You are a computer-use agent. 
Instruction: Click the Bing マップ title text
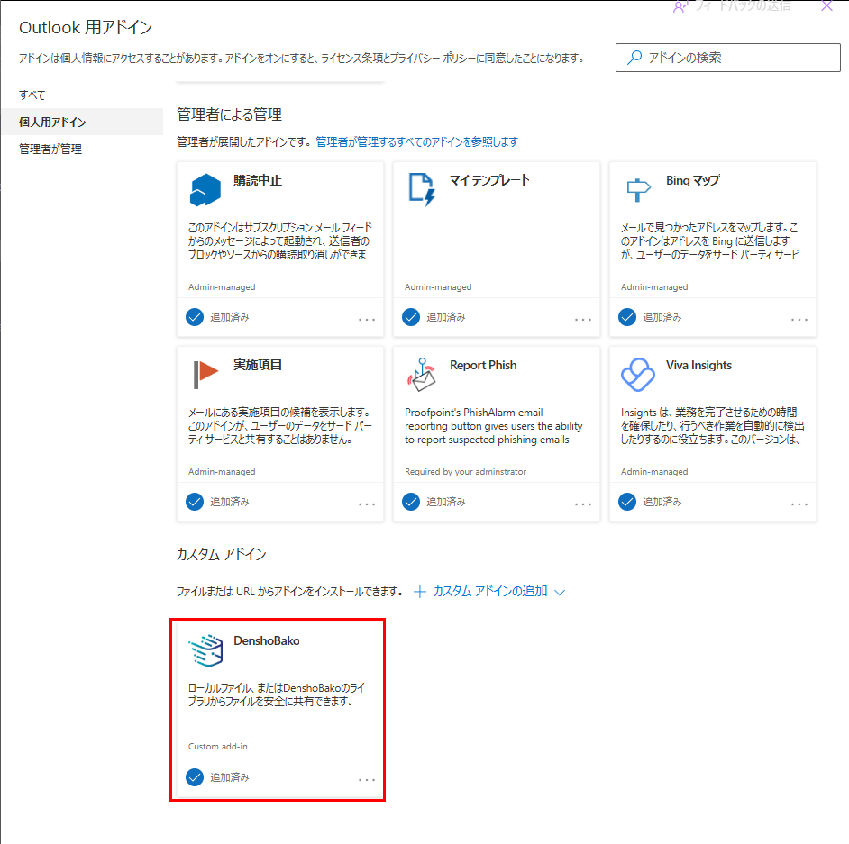[x=692, y=180]
